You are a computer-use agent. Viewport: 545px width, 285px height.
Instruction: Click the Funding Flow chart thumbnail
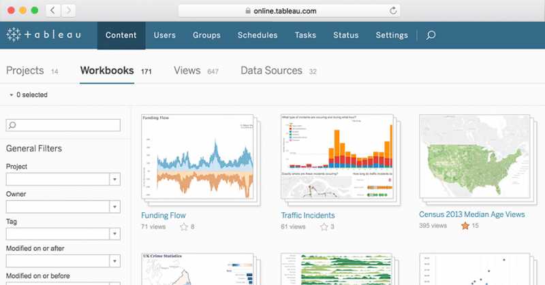coord(198,157)
